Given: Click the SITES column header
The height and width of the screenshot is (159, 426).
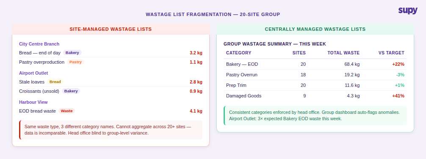Looking at the screenshot, I should point(299,53).
